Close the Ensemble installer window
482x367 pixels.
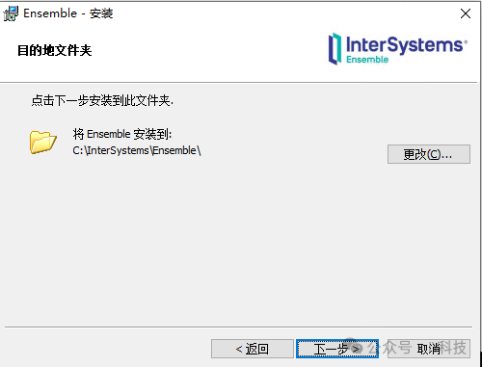coord(466,13)
